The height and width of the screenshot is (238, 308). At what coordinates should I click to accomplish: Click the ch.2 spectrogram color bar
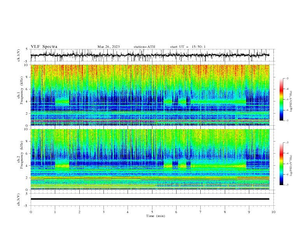(281, 164)
